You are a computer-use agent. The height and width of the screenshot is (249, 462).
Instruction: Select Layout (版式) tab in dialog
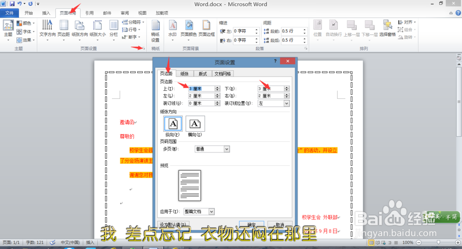pos(203,73)
